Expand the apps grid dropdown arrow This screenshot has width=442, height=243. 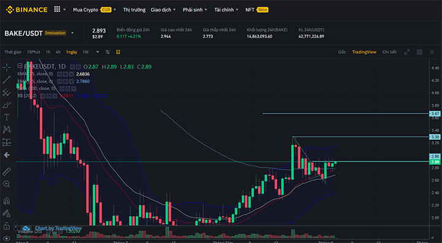(64, 10)
